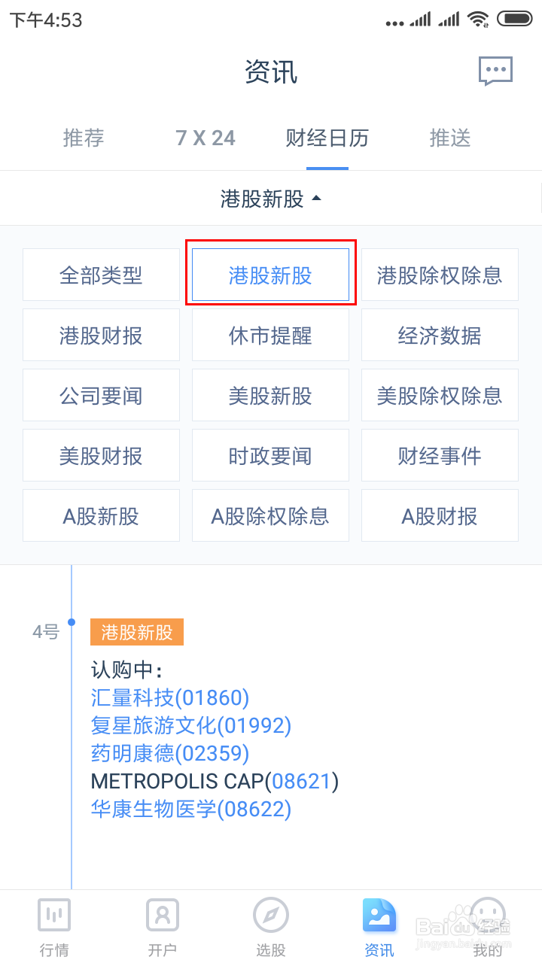The height and width of the screenshot is (963, 542).
Task: Open the 汇量科技(01860) stock link
Action: pyautogui.click(x=170, y=698)
